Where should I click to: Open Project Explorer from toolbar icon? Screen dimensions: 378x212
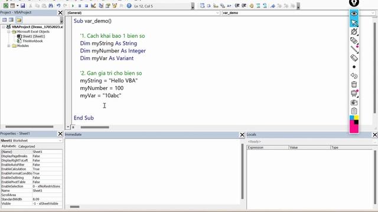tap(101, 6)
